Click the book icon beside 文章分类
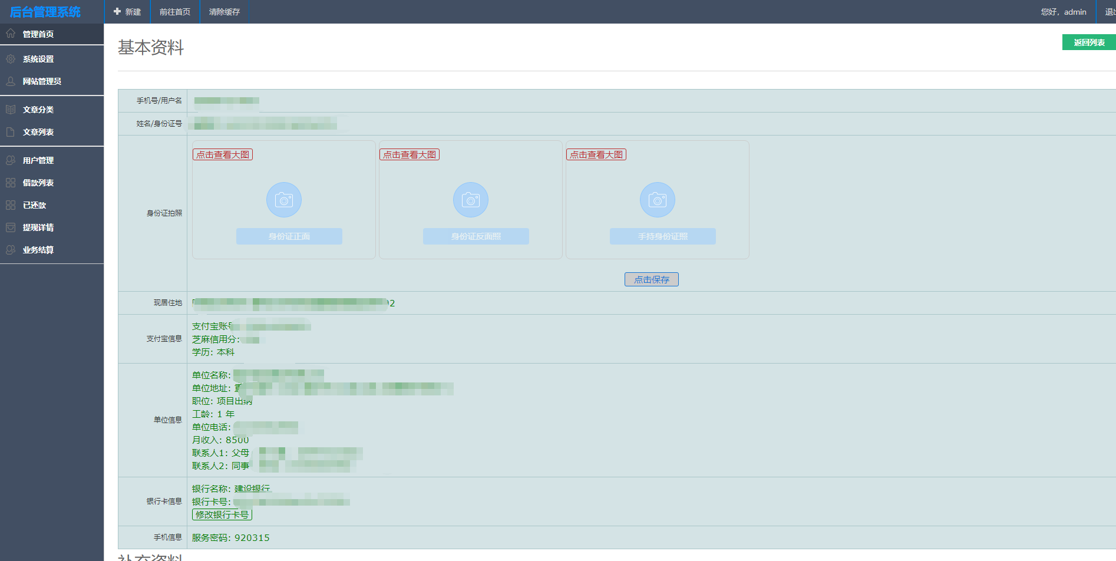 (x=11, y=110)
